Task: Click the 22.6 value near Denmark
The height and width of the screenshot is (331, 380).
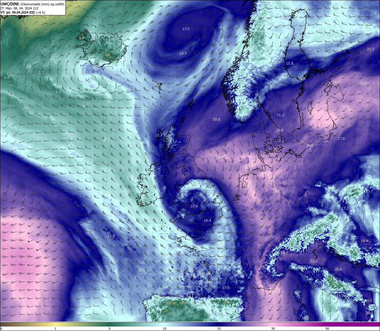Action: point(279,130)
